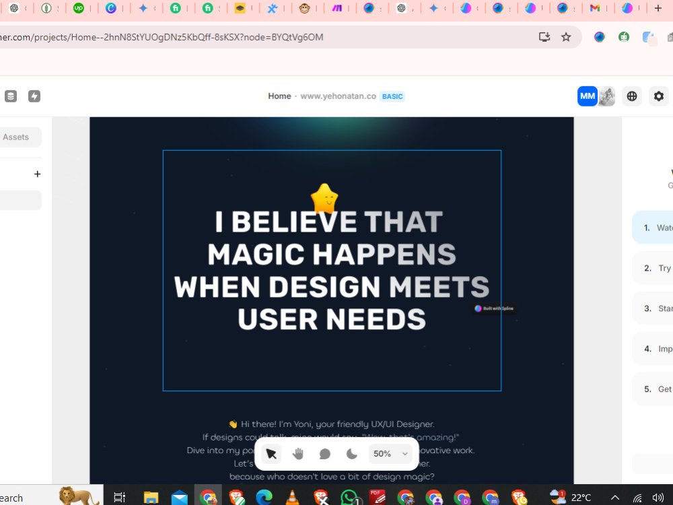Open the www.yehonatan.co site link
The width and height of the screenshot is (673, 505).
339,96
